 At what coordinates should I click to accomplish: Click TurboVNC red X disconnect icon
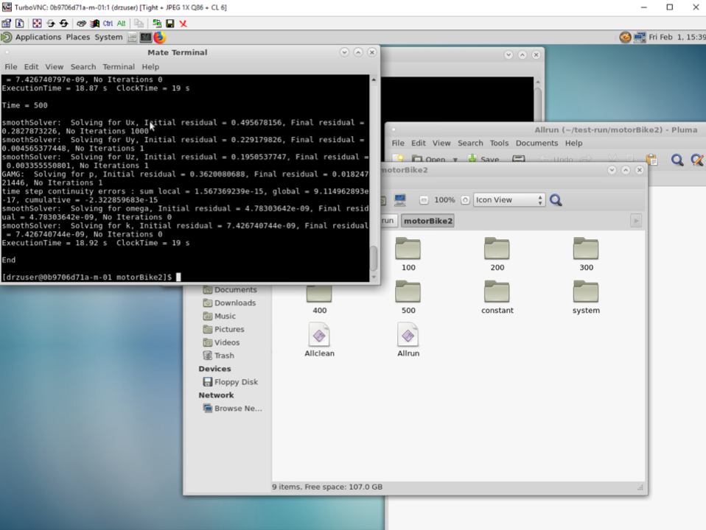point(184,24)
